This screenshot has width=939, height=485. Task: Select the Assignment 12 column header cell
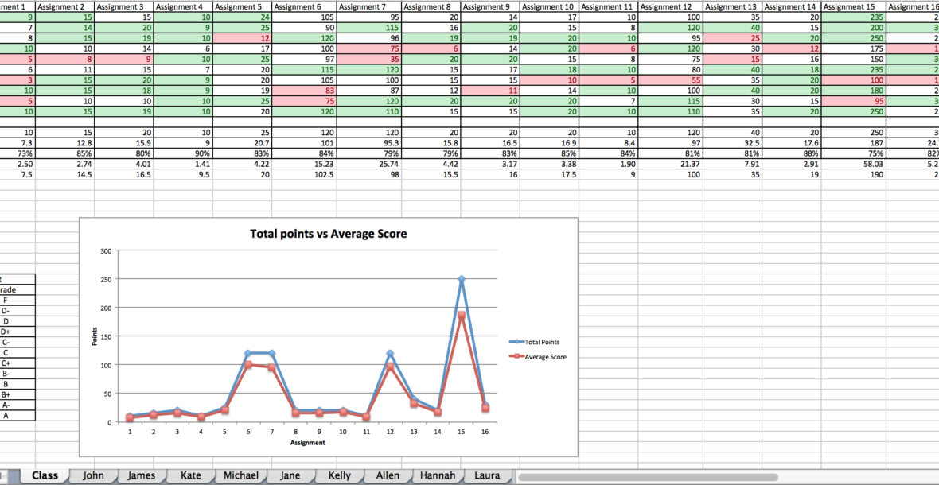[669, 6]
